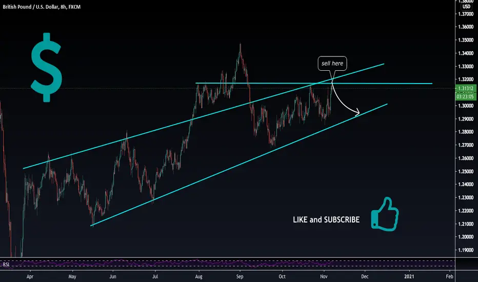Click the Oct label on time axis

pos(282,277)
